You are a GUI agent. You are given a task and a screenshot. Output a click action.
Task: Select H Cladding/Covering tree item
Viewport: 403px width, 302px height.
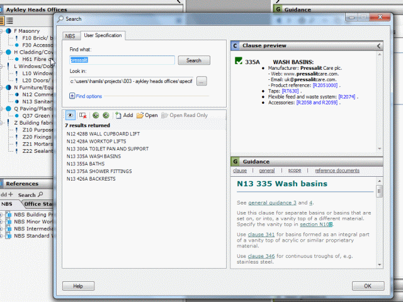[x=33, y=52]
